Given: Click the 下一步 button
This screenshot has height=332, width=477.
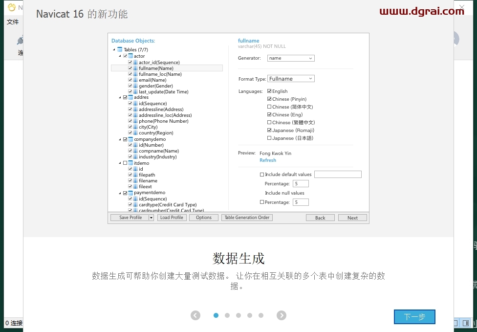Looking at the screenshot, I should (x=414, y=317).
